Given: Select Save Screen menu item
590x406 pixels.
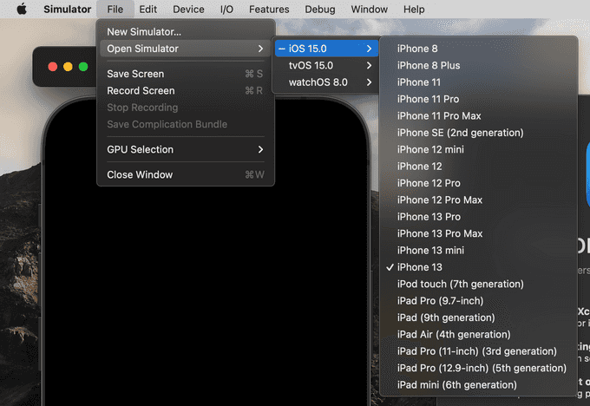Looking at the screenshot, I should 186,74.
